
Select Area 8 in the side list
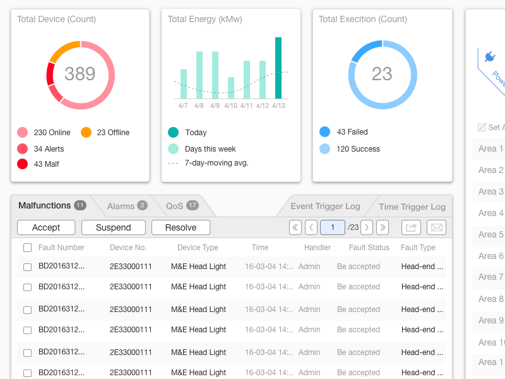click(x=490, y=299)
